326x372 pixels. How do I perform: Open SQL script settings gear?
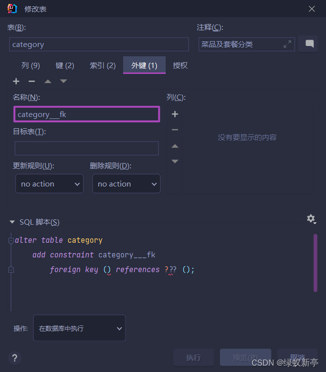[311, 219]
